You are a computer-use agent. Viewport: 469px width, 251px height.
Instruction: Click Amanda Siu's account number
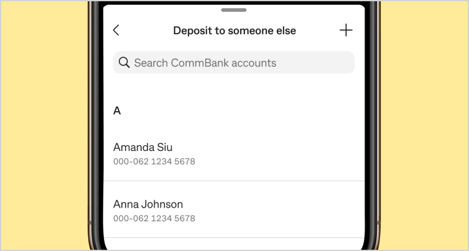[x=154, y=162]
